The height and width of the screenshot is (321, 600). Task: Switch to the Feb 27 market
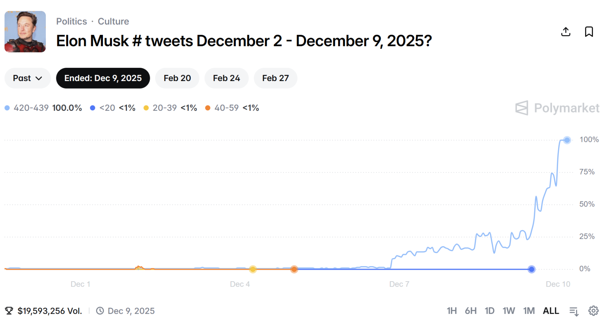275,78
